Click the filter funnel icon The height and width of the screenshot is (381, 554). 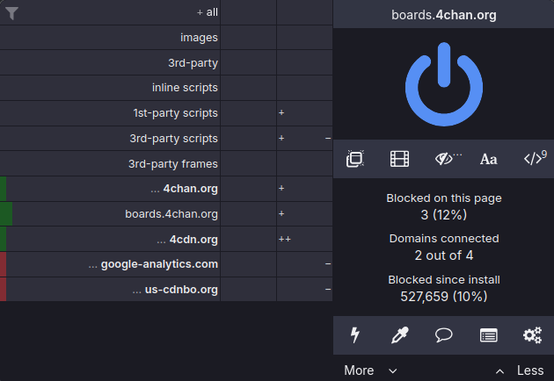11,13
